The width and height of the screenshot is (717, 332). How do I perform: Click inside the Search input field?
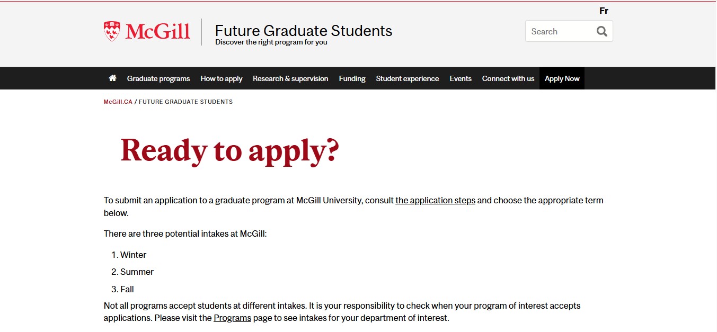pos(559,31)
